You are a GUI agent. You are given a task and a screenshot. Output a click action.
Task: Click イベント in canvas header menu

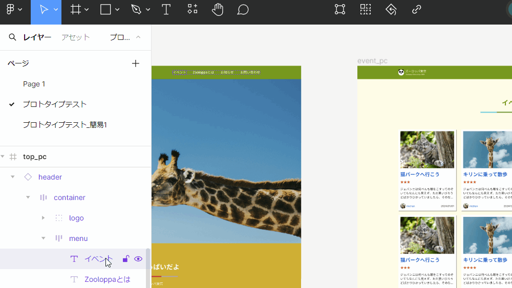click(x=180, y=73)
